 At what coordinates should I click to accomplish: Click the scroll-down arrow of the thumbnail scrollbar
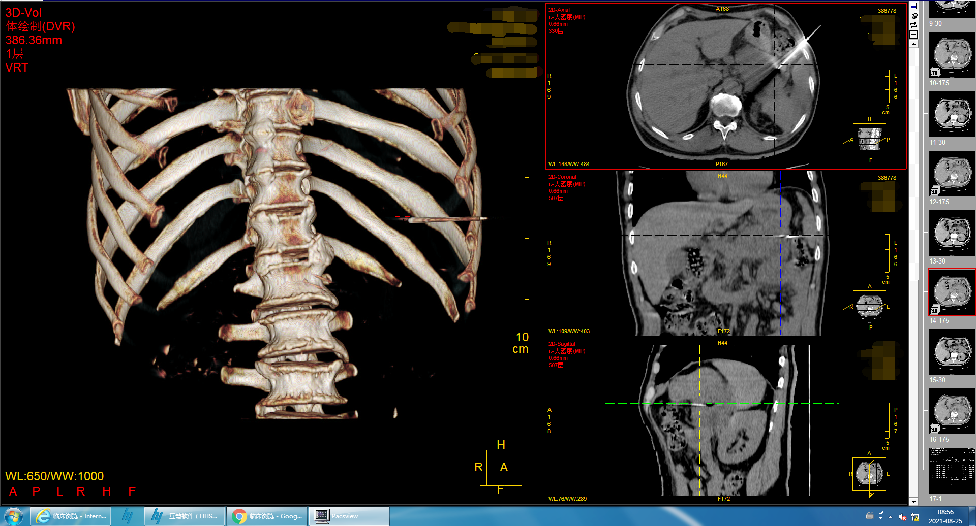click(913, 502)
